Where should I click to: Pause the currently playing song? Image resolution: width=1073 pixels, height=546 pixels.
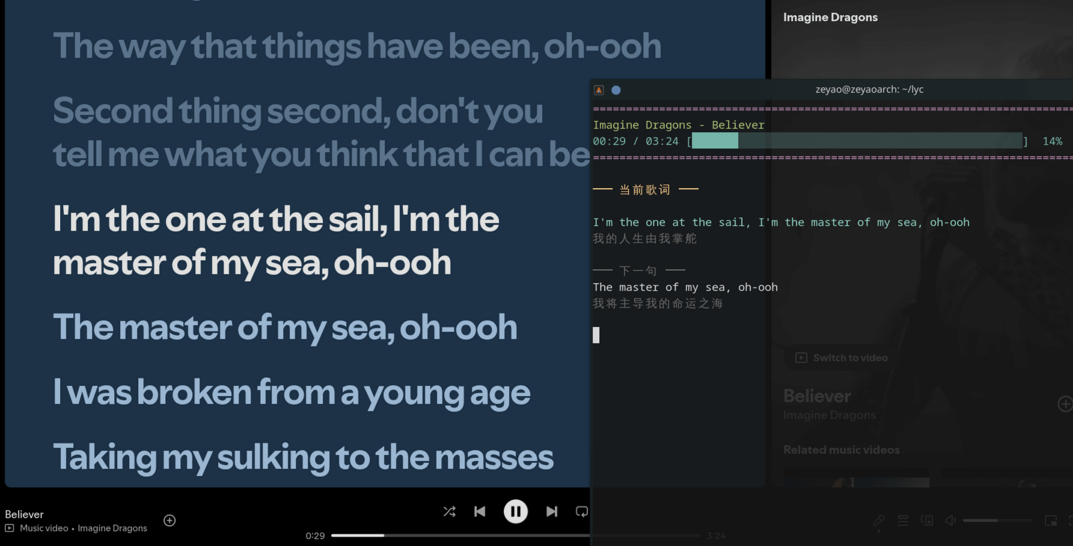click(x=515, y=511)
